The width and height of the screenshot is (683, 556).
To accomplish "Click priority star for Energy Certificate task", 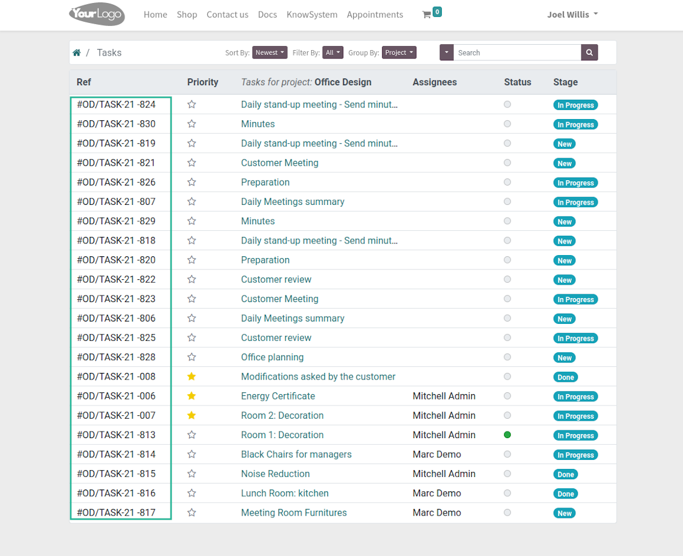I will click(x=192, y=396).
